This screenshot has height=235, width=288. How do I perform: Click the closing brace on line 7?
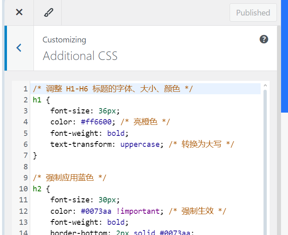(35, 155)
